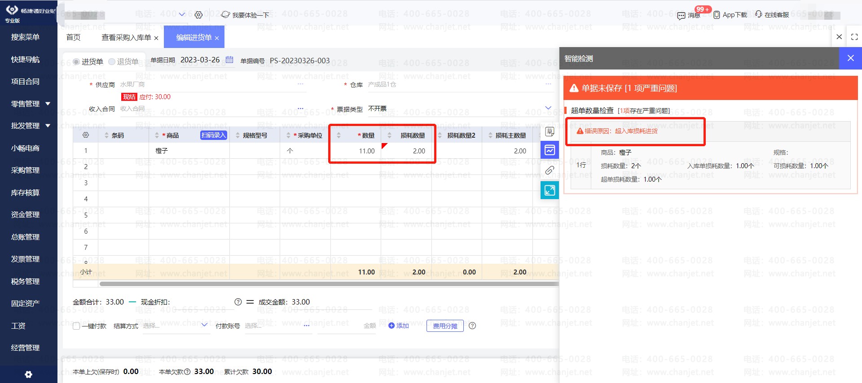Click the help icon beside 现金折扣
Image resolution: width=862 pixels, height=383 pixels.
coord(238,302)
